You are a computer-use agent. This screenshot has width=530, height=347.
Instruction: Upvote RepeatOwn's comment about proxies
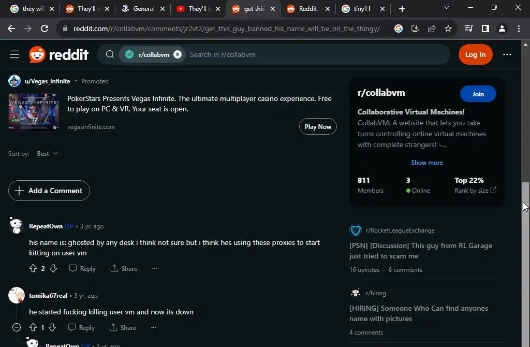pos(33,268)
